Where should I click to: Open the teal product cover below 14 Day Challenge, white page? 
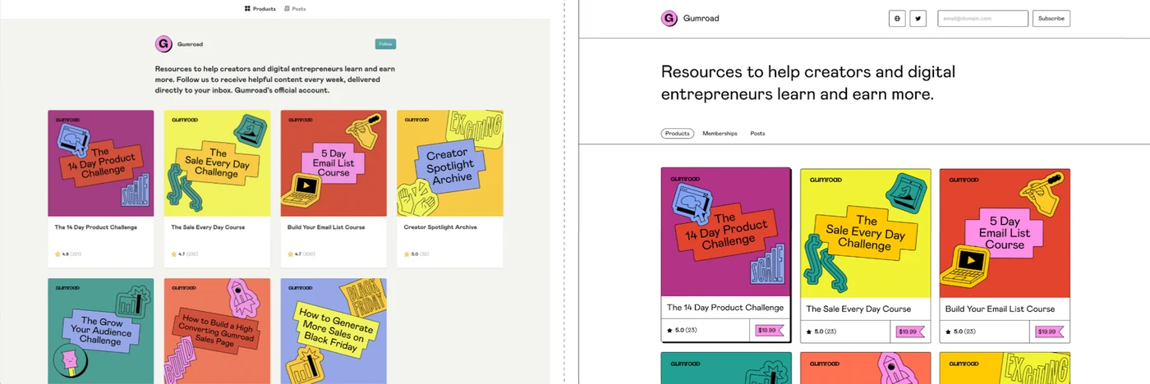(x=726, y=368)
